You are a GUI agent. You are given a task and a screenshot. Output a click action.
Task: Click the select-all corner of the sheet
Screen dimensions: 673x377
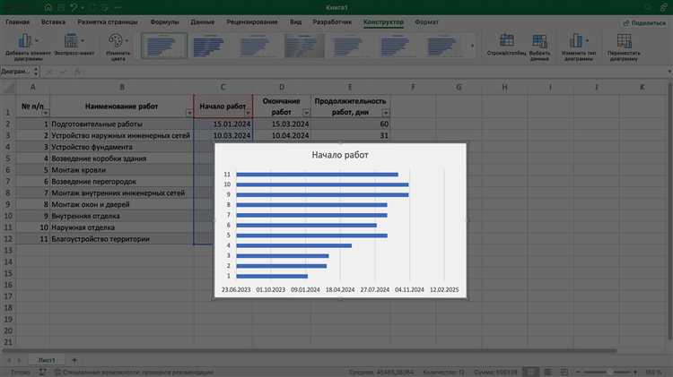pyautogui.click(x=8, y=88)
